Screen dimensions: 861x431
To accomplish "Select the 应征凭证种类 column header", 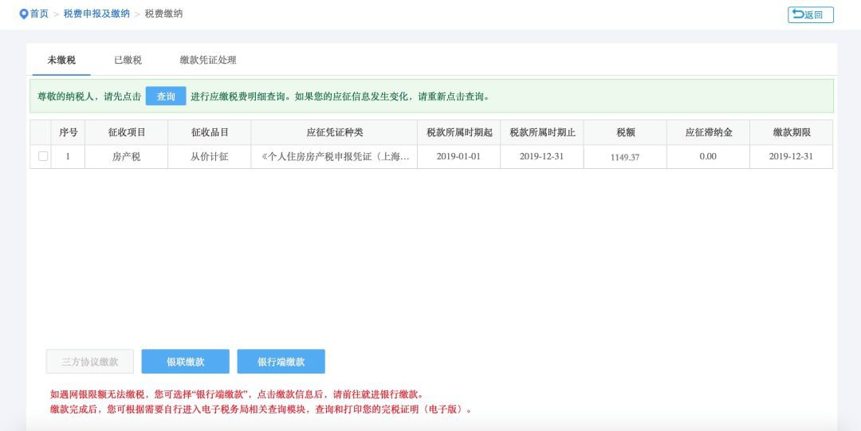I will tap(334, 132).
